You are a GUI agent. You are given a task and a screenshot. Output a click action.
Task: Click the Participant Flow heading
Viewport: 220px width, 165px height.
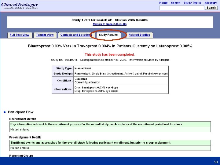(x=21, y=112)
